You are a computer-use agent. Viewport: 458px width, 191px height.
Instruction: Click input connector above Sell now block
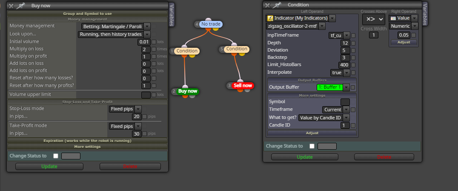[x=240, y=81]
